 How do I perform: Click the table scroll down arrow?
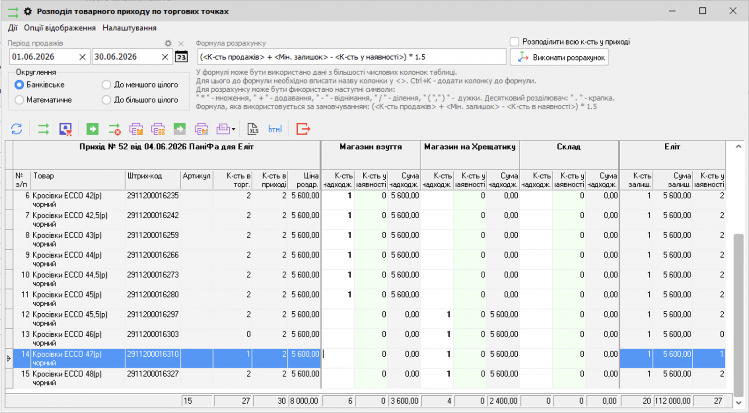coord(739,402)
